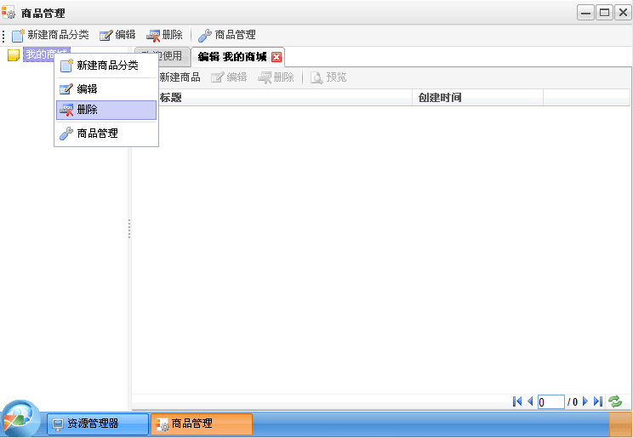Image resolution: width=633 pixels, height=438 pixels.
Task: Click the 预览 preview button
Action: pyautogui.click(x=328, y=77)
